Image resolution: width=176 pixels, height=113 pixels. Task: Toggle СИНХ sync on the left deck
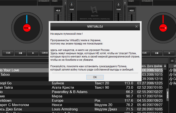45,53
